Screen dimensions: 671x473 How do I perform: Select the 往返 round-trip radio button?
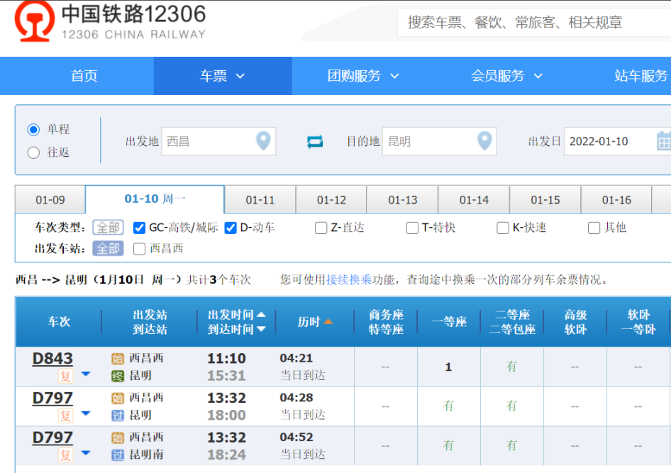33,152
